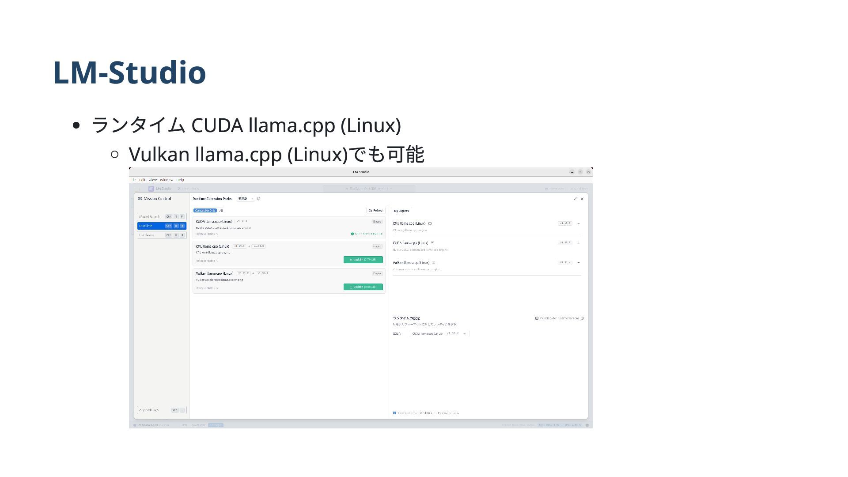Expand Release Notes under CUDA llama.cpp
Viewport: 848px width, 477px height.
207,234
